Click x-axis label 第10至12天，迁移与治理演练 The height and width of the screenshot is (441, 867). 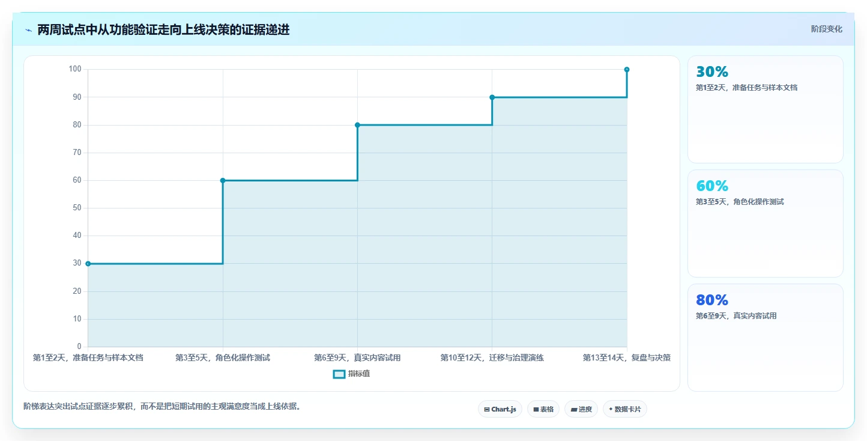tap(492, 357)
